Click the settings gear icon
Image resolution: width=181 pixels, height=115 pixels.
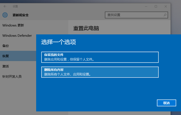pos(5,15)
